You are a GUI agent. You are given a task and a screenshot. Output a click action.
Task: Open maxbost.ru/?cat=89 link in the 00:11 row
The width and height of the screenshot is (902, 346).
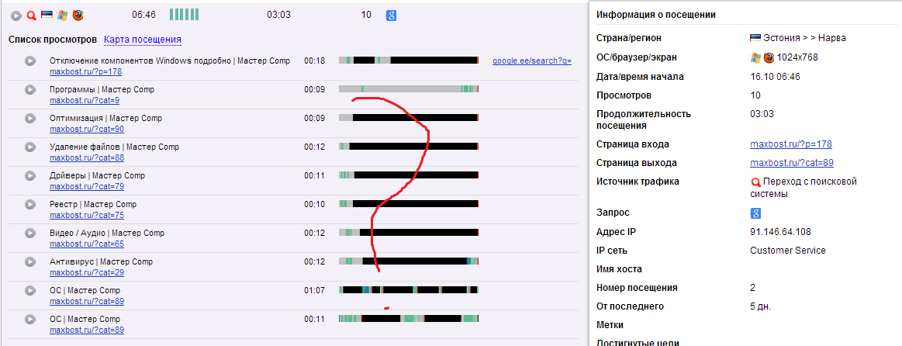point(86,330)
